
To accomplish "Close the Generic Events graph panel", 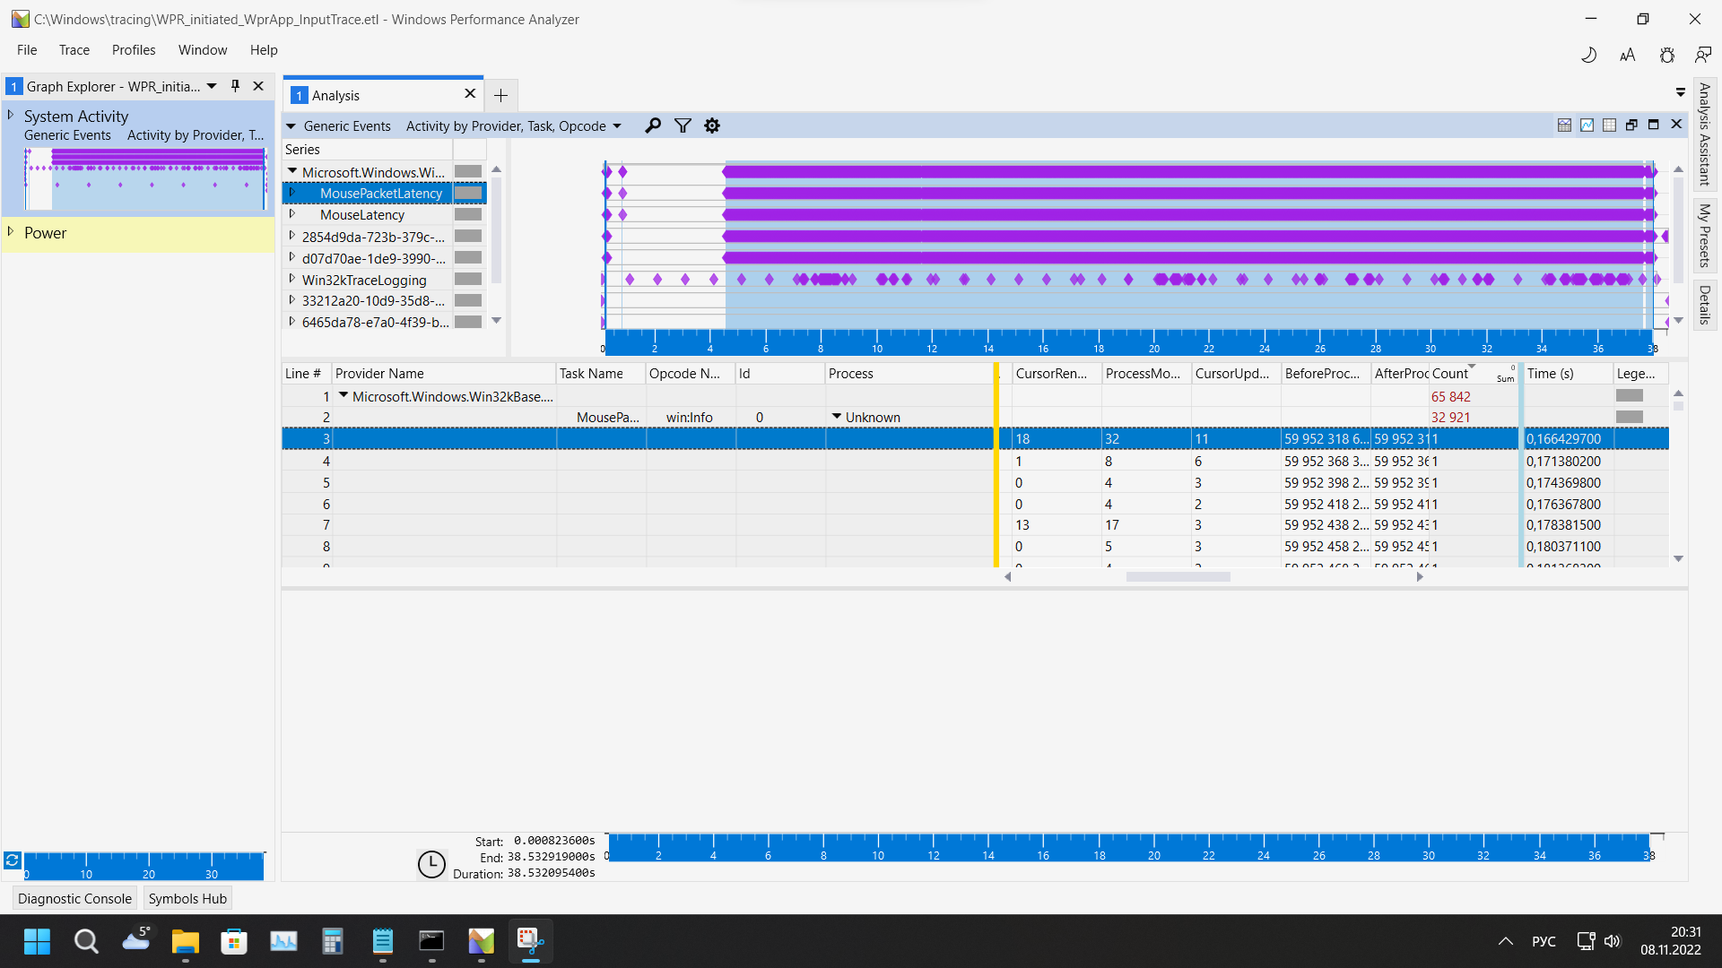I will point(1676,125).
